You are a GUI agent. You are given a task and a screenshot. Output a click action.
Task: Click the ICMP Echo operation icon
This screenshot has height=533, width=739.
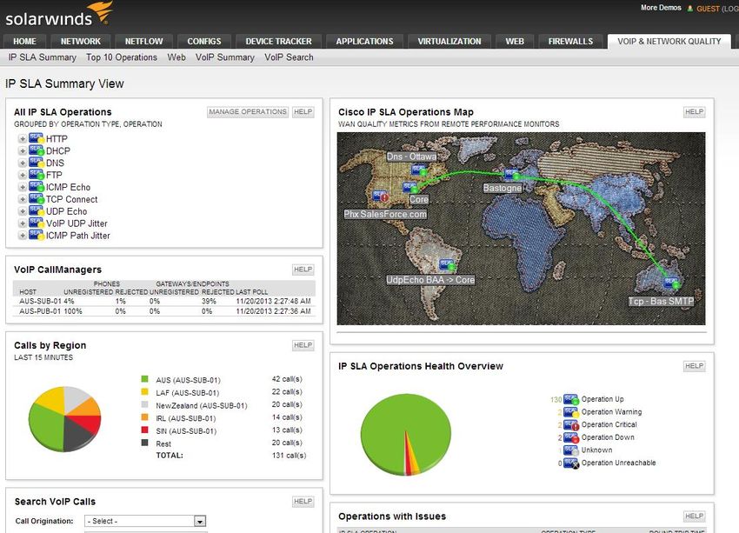pyautogui.click(x=37, y=187)
